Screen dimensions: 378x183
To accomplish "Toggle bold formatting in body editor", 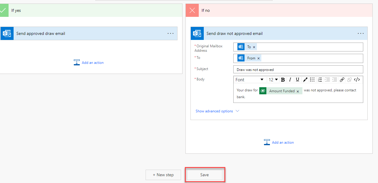I will click(x=283, y=80).
